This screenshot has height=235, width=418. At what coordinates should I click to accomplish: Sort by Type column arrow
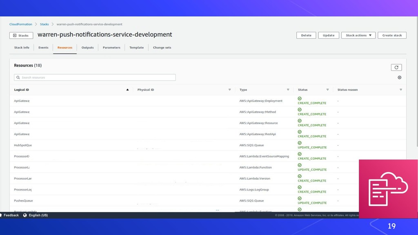click(x=288, y=90)
